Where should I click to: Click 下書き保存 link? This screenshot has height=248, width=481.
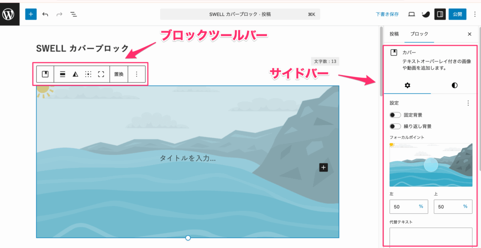(x=387, y=15)
